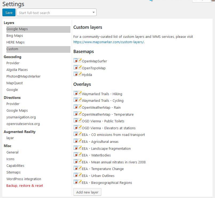Edit the Hydda basemap

80,74
